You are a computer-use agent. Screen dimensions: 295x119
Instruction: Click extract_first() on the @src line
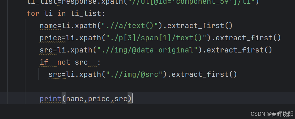click(204, 74)
